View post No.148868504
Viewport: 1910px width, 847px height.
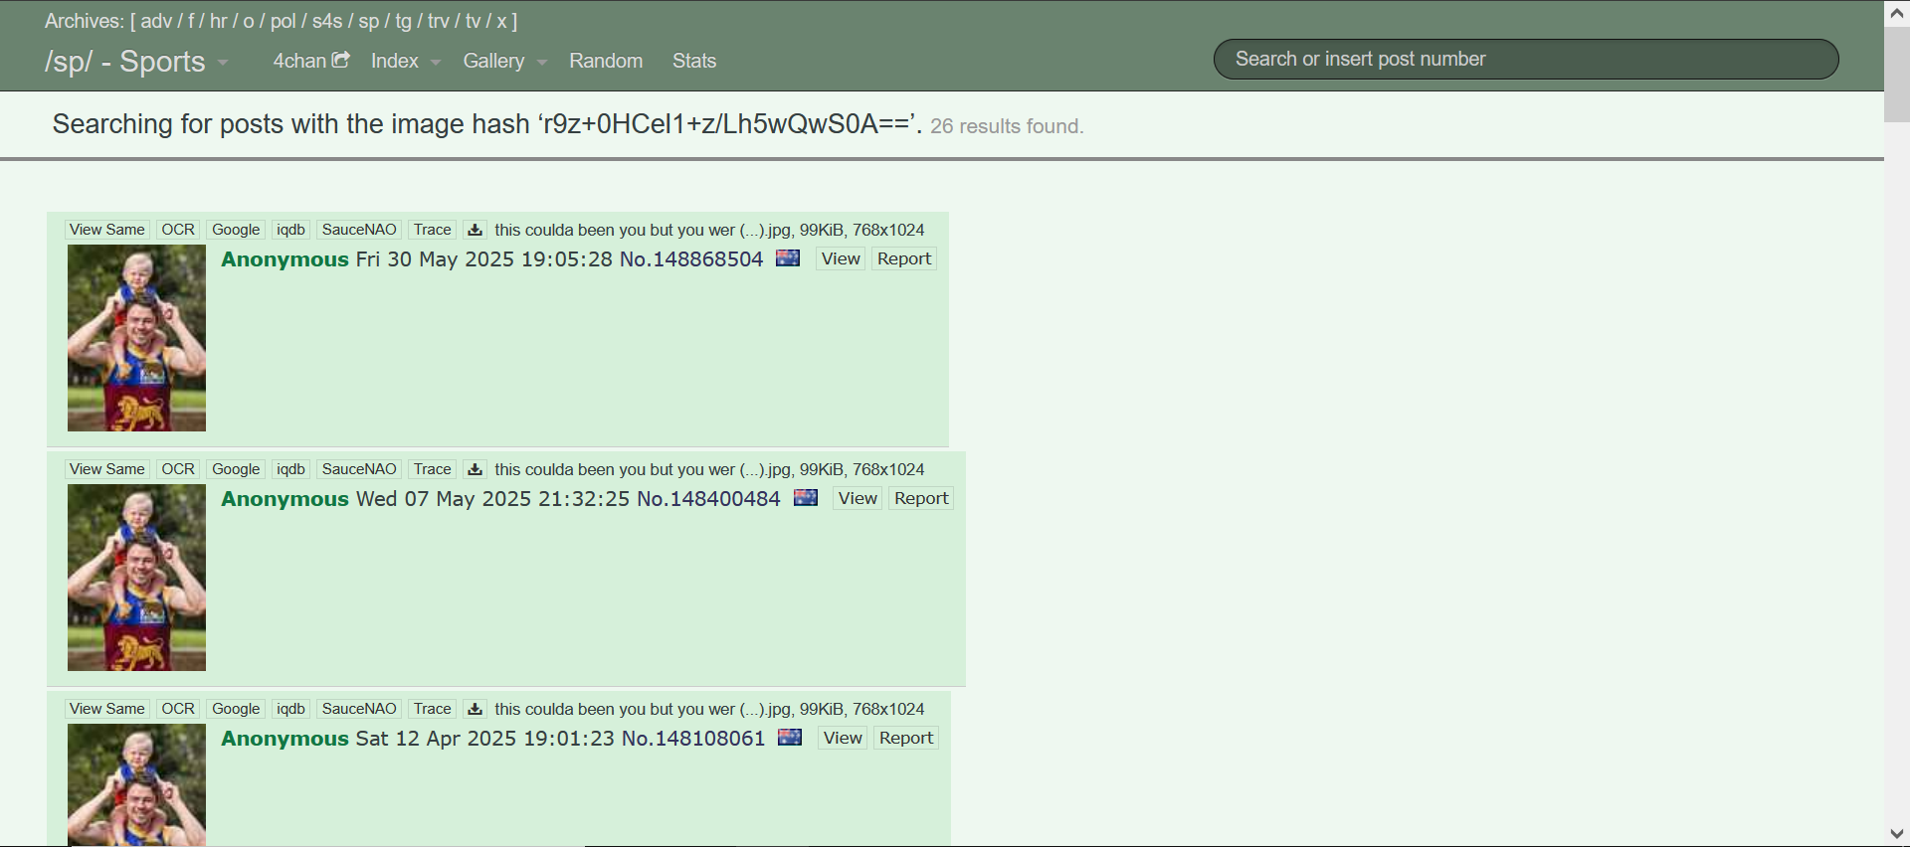pyautogui.click(x=841, y=258)
